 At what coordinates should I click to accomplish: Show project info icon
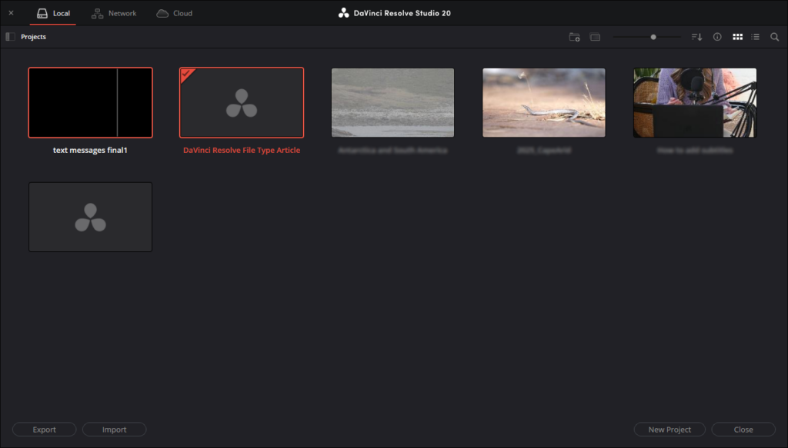[717, 37]
